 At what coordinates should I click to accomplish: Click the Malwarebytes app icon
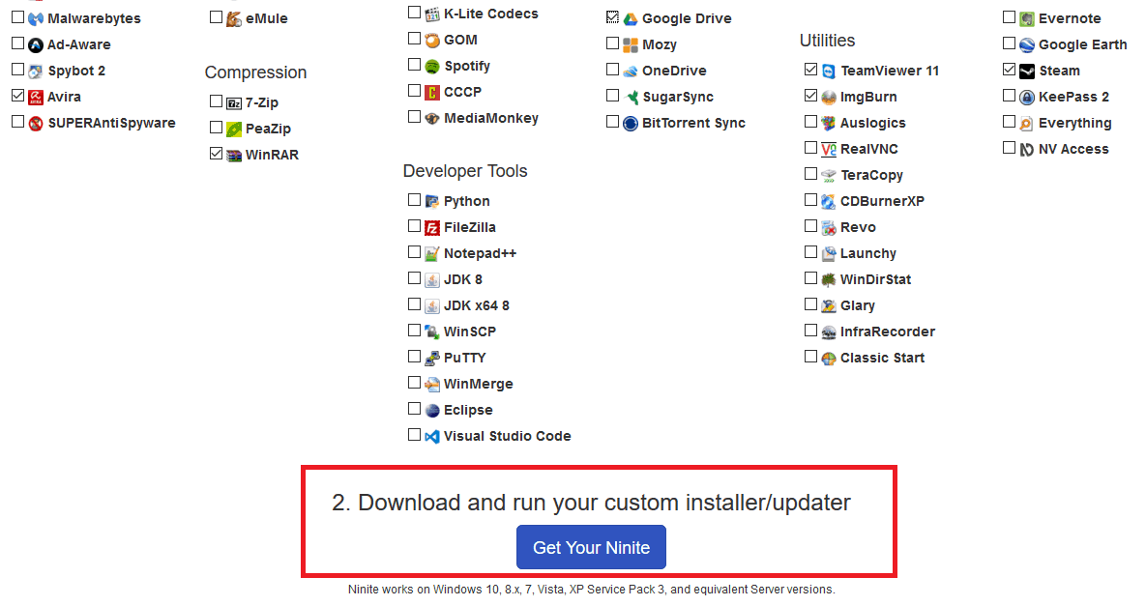[x=36, y=19]
